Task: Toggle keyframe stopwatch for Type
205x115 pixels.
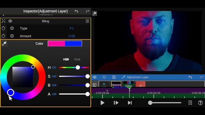Action: tap(4, 28)
